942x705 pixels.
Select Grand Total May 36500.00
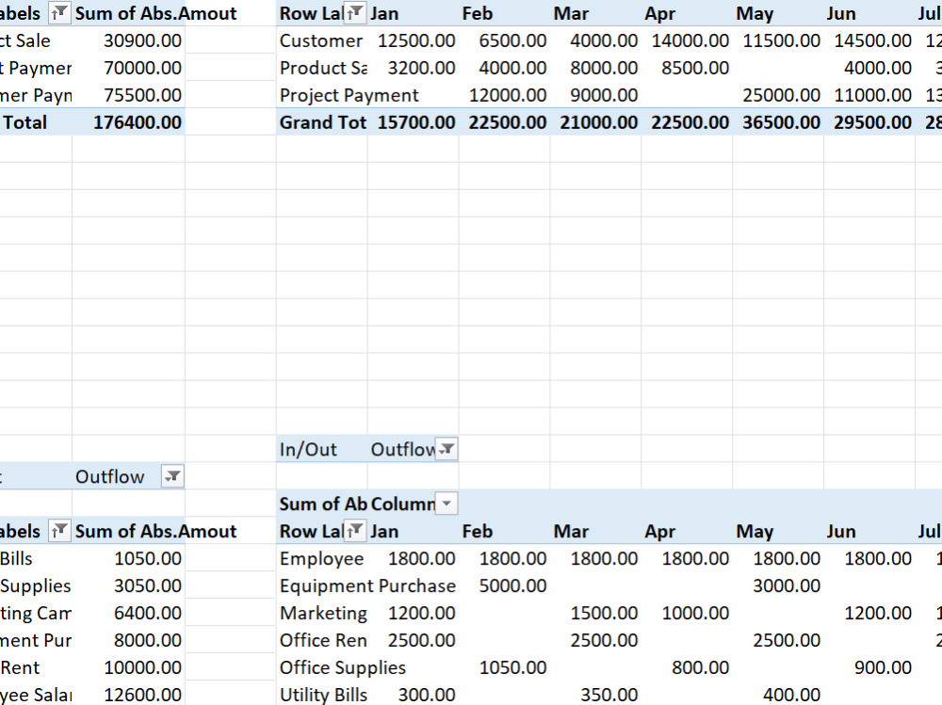tap(779, 122)
